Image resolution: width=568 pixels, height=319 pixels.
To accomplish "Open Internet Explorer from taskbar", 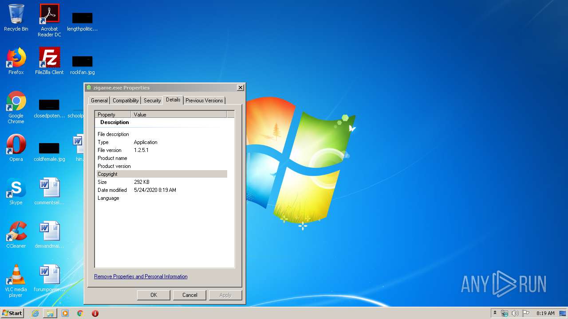I will coord(35,313).
